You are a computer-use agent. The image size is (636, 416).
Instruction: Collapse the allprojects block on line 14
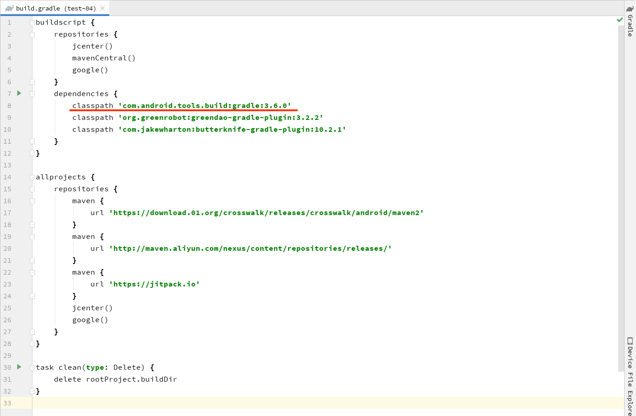[32, 177]
